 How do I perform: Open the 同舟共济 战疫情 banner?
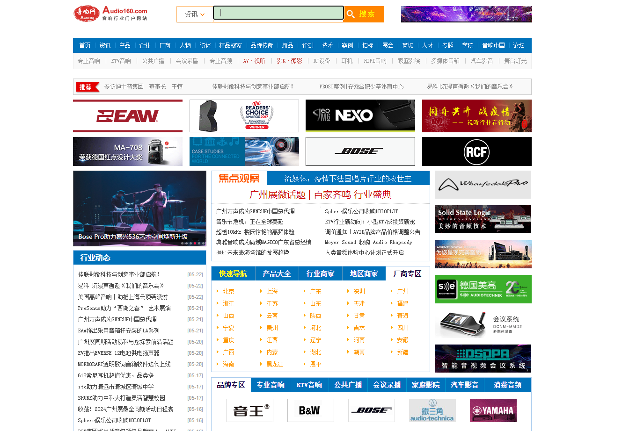477,116
